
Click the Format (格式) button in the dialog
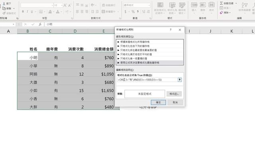(174, 94)
